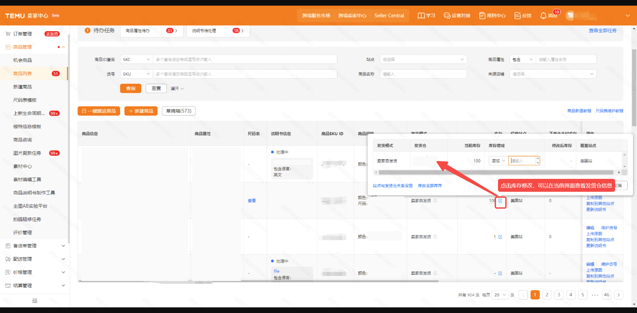Open the 站点 select dropdown
The image size is (637, 313).
(423, 60)
